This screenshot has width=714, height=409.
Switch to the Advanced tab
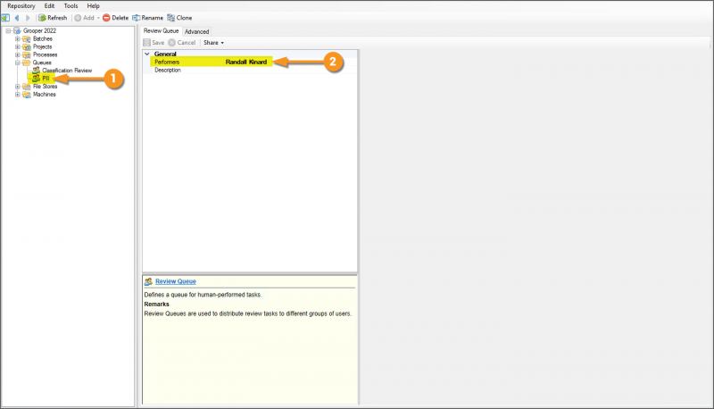tap(196, 31)
